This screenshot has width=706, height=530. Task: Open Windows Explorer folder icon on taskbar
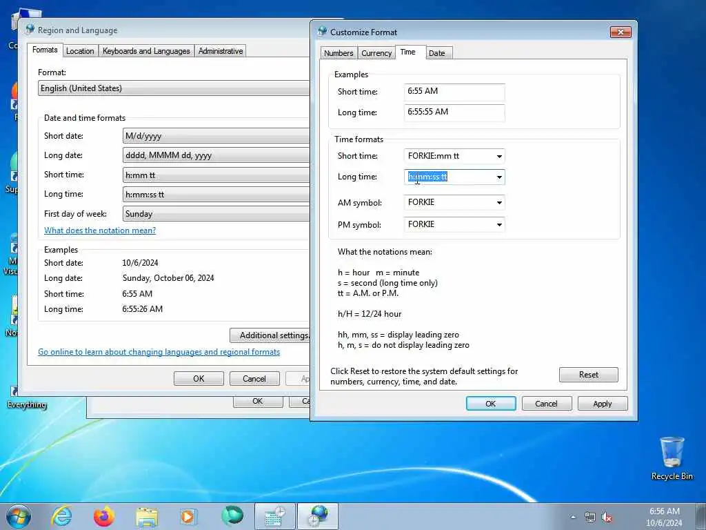pyautogui.click(x=147, y=517)
